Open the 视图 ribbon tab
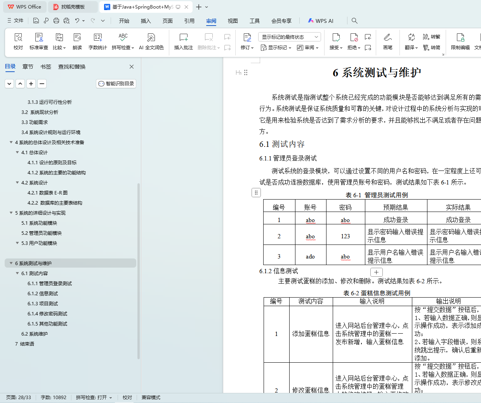Screen dimensions: 481x403 233,21
